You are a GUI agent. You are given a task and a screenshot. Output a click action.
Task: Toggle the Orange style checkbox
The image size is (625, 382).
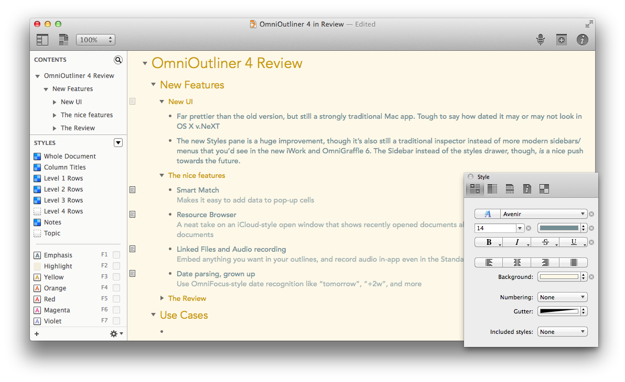(116, 288)
